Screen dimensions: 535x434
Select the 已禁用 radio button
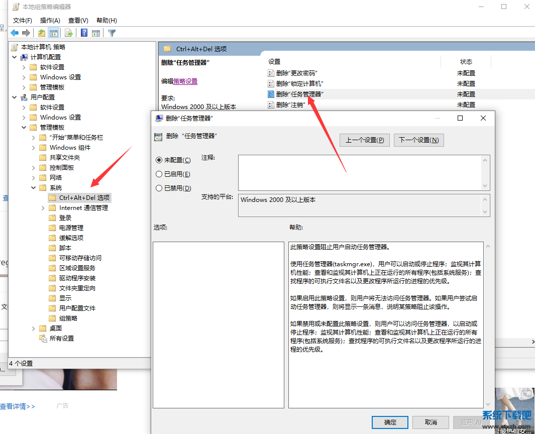pos(159,188)
